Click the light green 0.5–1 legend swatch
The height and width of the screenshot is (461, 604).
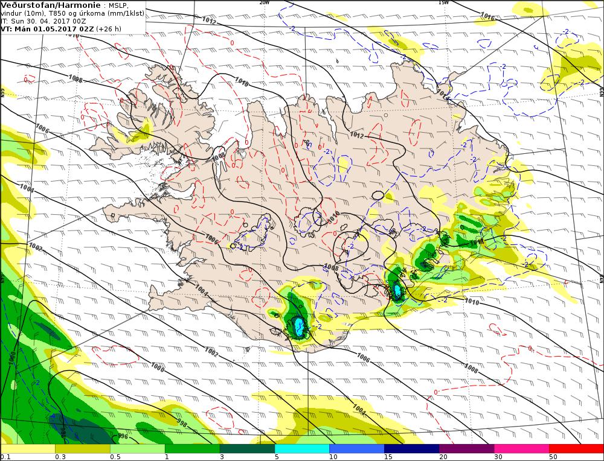click(x=138, y=449)
